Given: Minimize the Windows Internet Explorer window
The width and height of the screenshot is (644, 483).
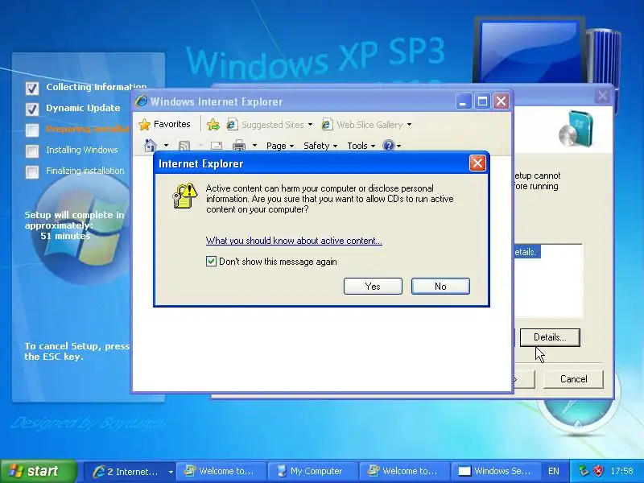Looking at the screenshot, I should 464,101.
